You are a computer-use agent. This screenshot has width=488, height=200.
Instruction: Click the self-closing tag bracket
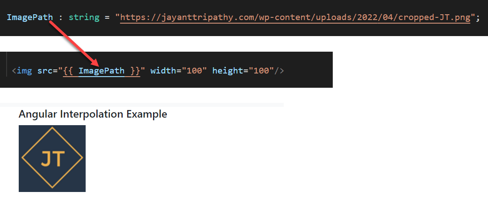point(279,71)
